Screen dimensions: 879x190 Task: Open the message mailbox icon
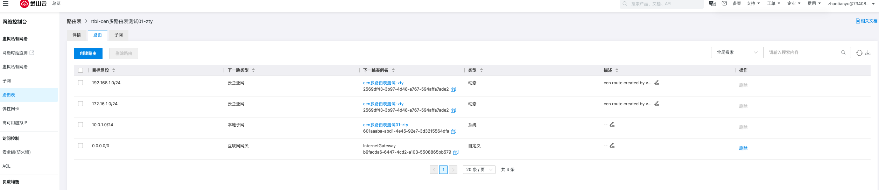click(x=724, y=3)
